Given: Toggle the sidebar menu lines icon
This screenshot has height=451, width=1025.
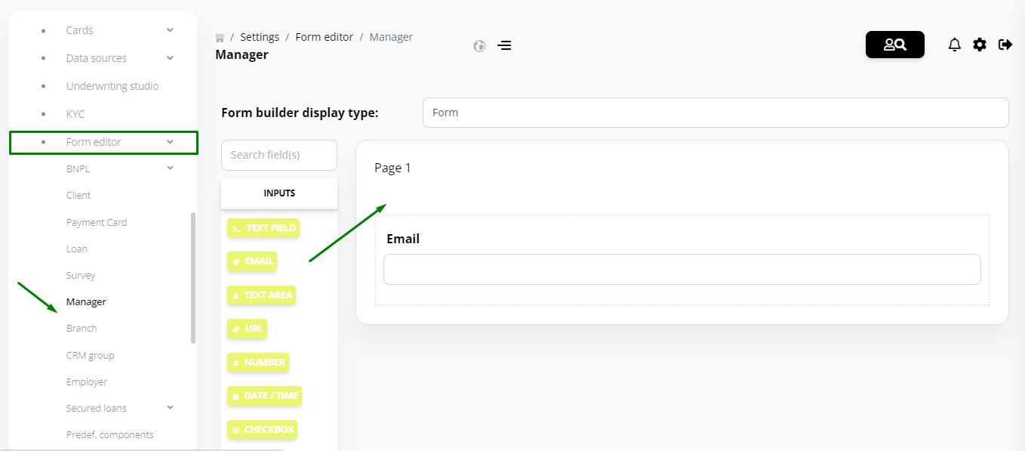Looking at the screenshot, I should click(x=504, y=45).
